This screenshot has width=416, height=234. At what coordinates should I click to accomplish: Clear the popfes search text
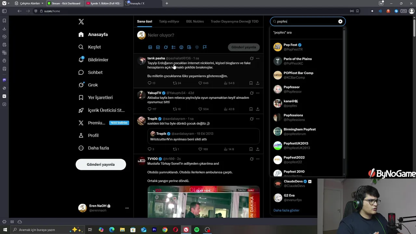pos(340,21)
